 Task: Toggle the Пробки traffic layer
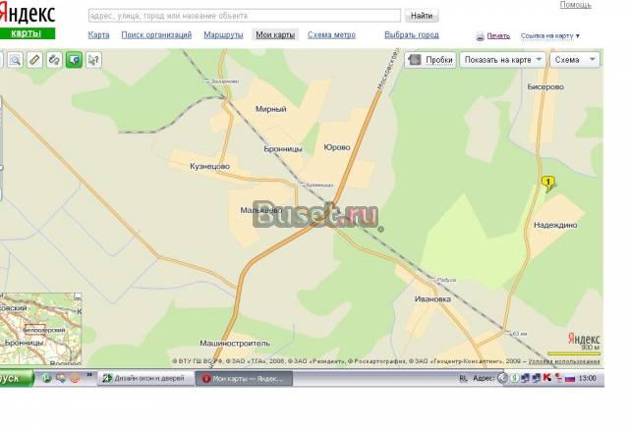(430, 60)
